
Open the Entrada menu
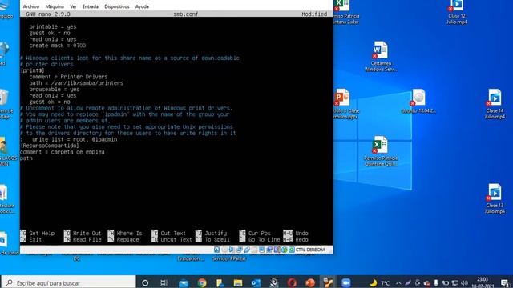pyautogui.click(x=91, y=6)
